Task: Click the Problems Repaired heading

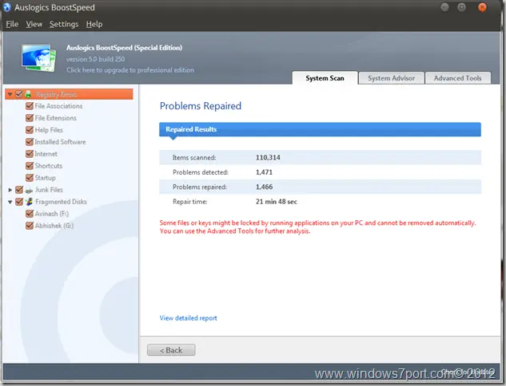Action: point(201,105)
